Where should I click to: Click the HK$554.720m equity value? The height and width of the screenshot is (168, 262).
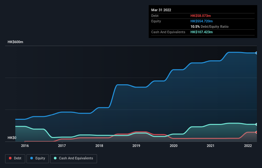point(201,21)
